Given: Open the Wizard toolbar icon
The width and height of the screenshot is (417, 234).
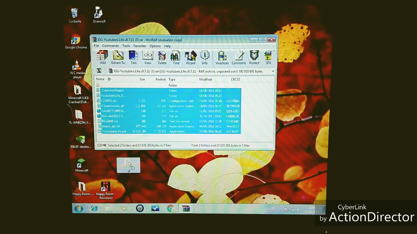Looking at the screenshot, I should point(191,58).
